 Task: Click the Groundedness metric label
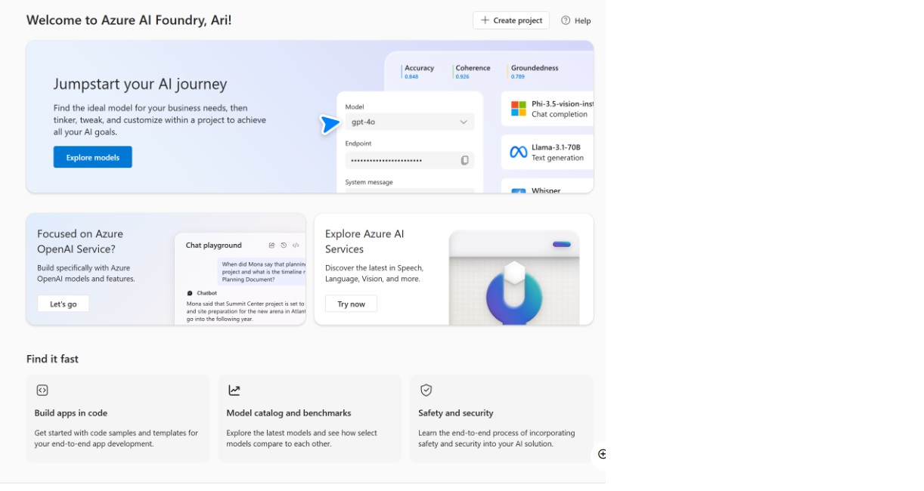[535, 68]
